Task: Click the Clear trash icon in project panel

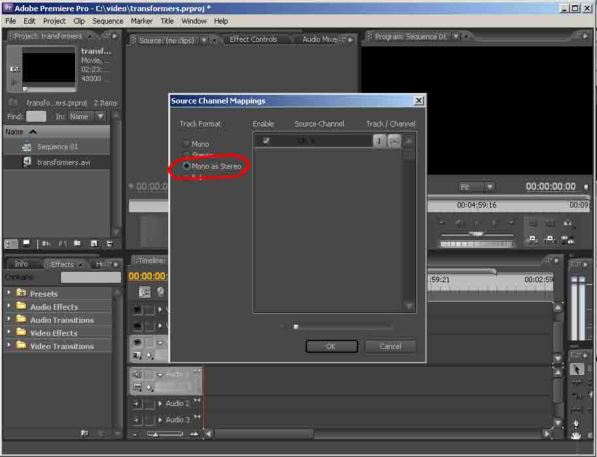Action: point(110,244)
